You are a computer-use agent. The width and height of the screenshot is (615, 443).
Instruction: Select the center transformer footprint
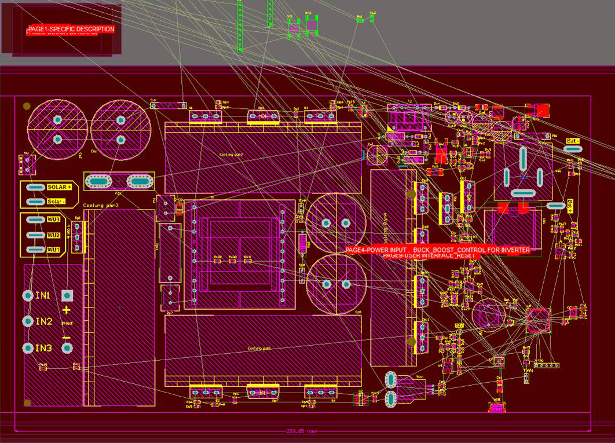(239, 255)
